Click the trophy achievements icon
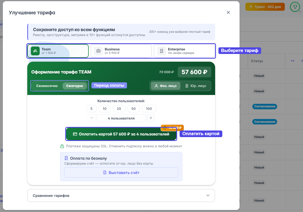 pyautogui.click(x=295, y=7)
